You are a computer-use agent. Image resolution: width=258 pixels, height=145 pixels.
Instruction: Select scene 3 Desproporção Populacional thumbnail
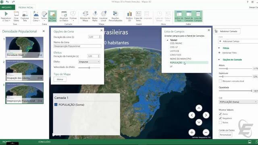click(25, 93)
